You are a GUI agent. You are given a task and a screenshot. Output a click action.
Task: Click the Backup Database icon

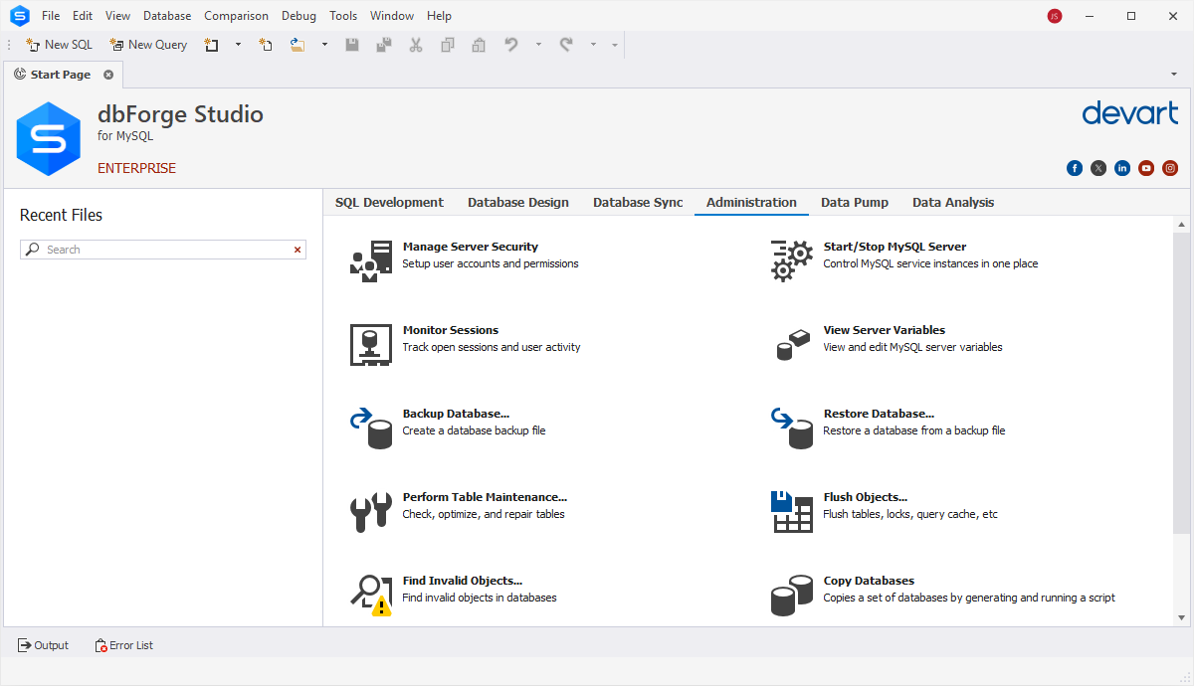tap(370, 428)
